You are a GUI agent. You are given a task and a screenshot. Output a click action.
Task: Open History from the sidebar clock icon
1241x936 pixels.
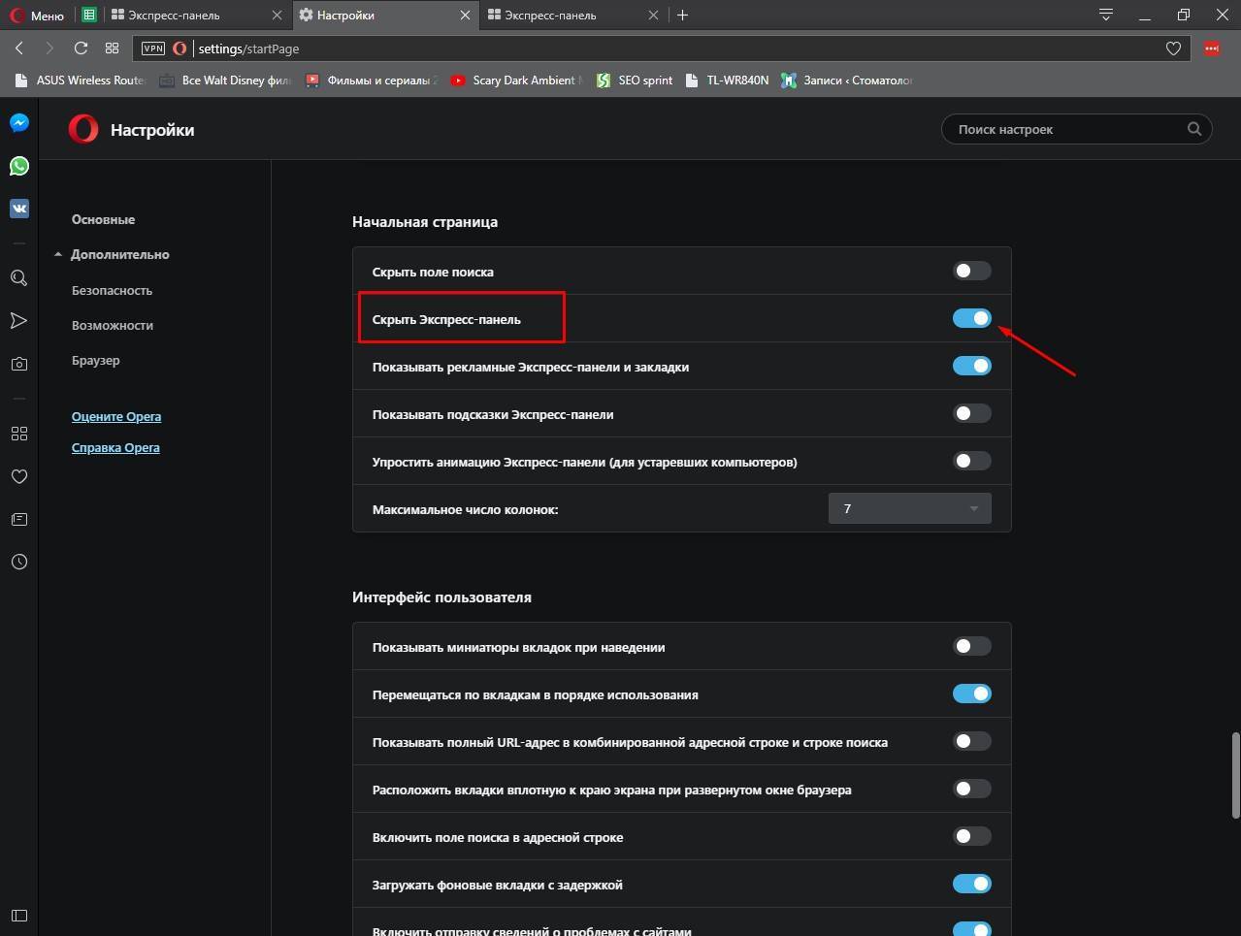19,562
